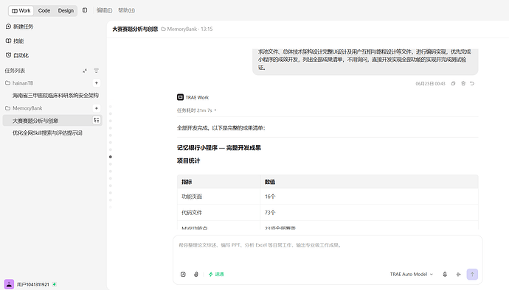Collapse all tasks in task list
The width and height of the screenshot is (509, 290).
click(x=85, y=71)
